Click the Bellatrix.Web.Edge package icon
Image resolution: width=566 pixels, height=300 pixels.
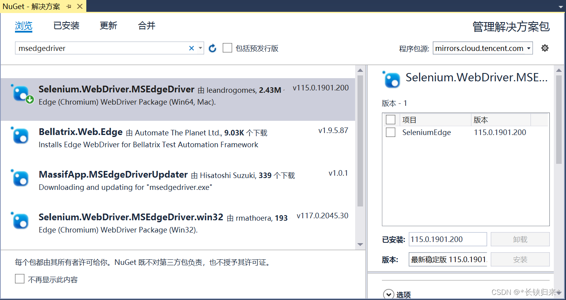click(x=20, y=135)
